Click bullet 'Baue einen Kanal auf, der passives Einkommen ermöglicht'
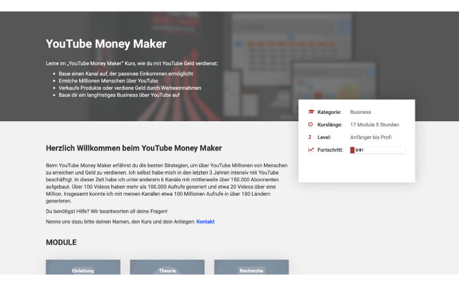 pos(126,74)
